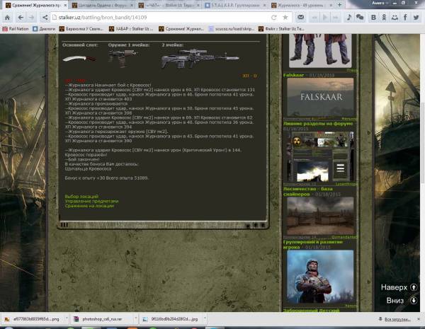Viewport: 425px width, 329px height.
Task: Click the share icon left of the address bar
Action: click(x=45, y=18)
